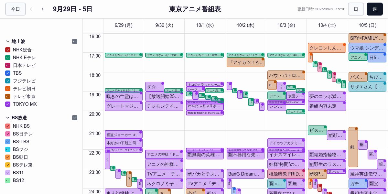Select the 10/2 (木) column header
This screenshot has width=388, height=194.
[245, 25]
